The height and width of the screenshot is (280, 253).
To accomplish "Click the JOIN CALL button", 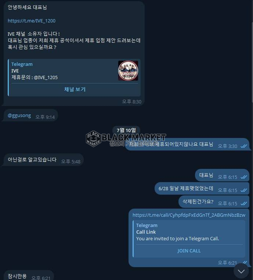I will 189,251.
